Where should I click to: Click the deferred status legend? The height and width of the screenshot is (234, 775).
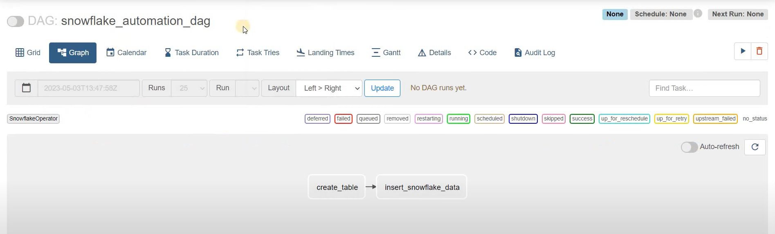[317, 119]
